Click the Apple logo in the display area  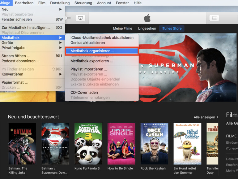(x=147, y=18)
